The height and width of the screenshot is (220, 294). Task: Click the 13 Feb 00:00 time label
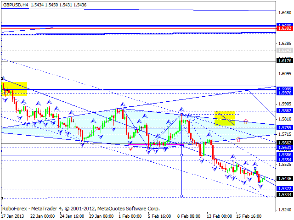pyautogui.click(x=219, y=216)
